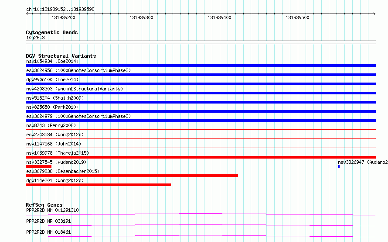The width and height of the screenshot is (388, 242).
Task: Select the Cytogenetic Bands track title
Action: [52, 32]
